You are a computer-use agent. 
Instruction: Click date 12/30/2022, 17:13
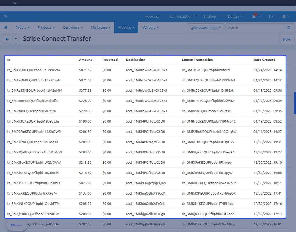[x=267, y=214]
